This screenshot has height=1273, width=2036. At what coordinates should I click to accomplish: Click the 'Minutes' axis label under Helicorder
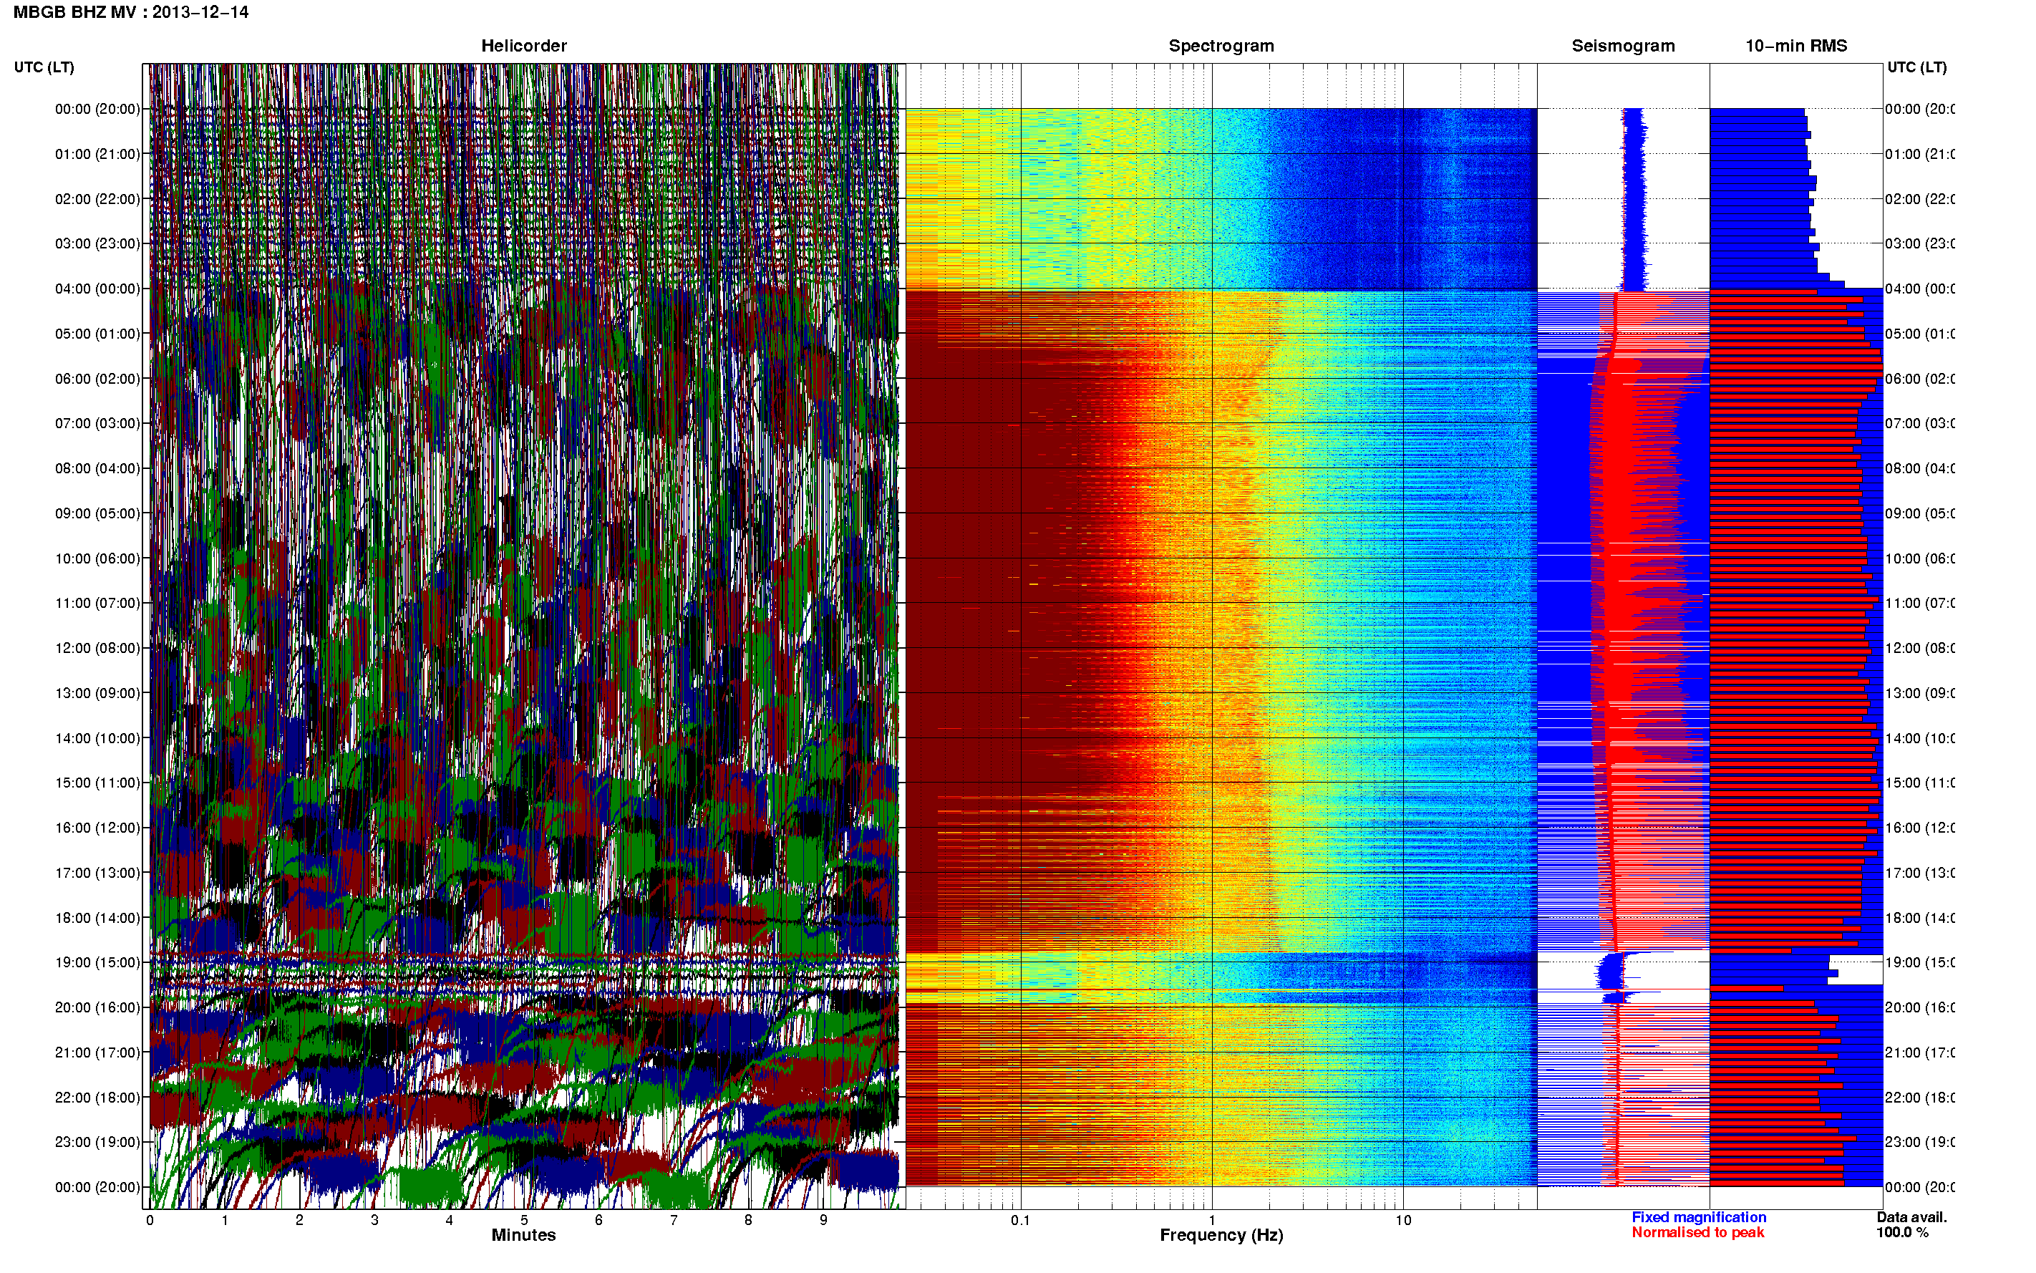(523, 1235)
